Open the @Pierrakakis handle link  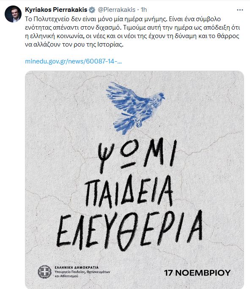point(116,10)
